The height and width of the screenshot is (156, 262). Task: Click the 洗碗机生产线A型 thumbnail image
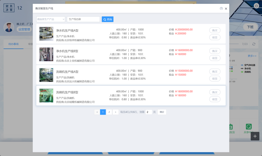pyautogui.click(x=46, y=75)
